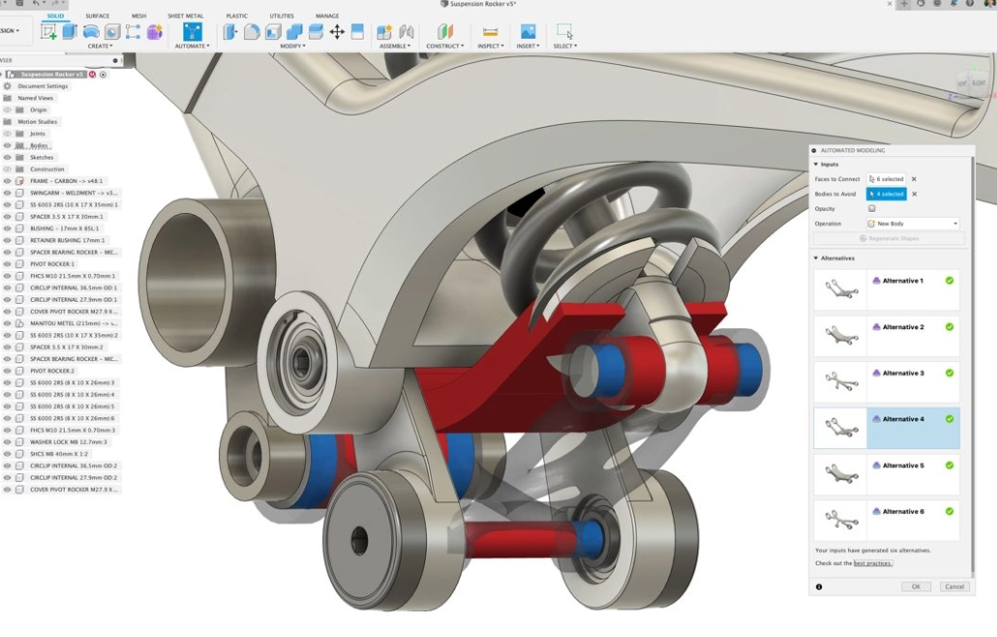Toggle visibility of PIVOT ROCKER:1

tap(6, 262)
